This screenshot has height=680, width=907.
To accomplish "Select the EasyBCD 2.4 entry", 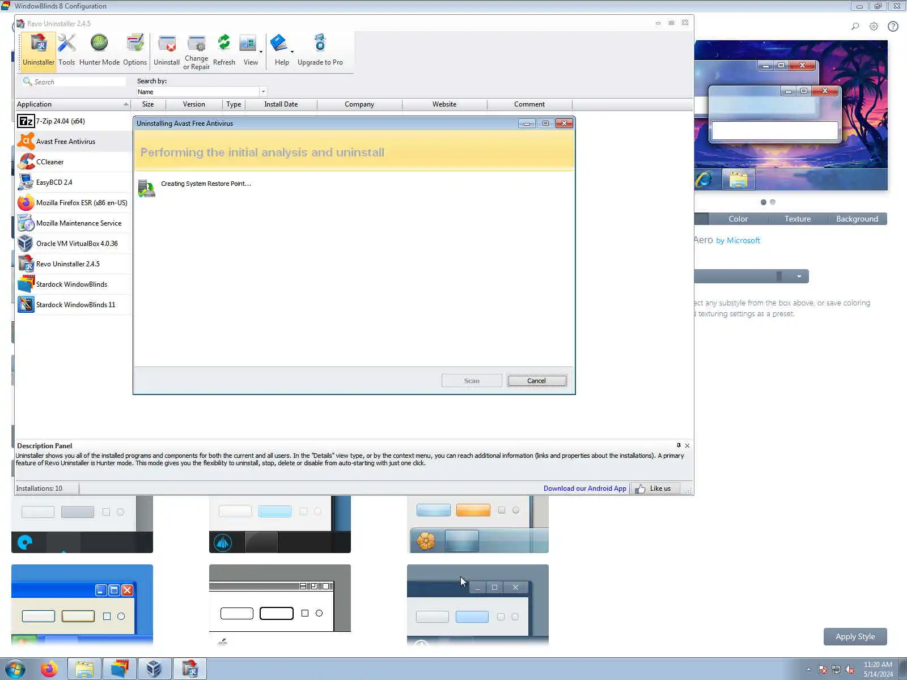I will coord(74,182).
